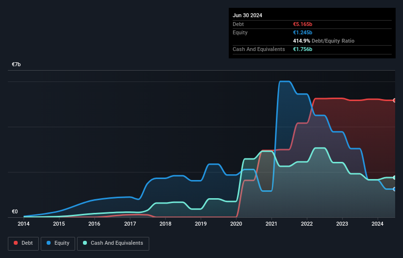Click the teal Cash And Equivalents legend dot

click(x=85, y=243)
